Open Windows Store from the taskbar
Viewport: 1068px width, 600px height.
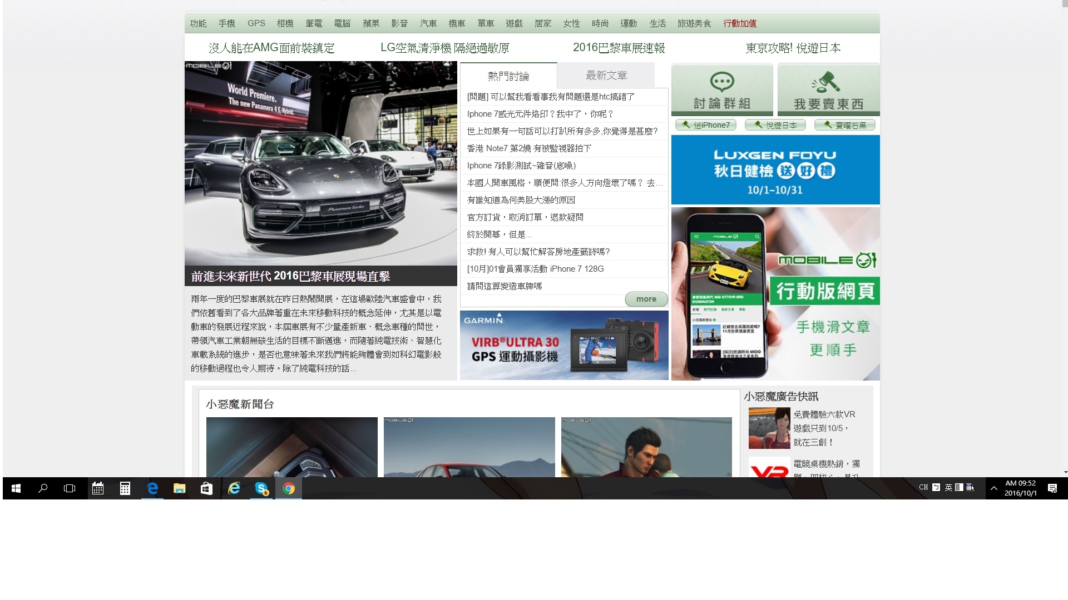click(x=206, y=488)
